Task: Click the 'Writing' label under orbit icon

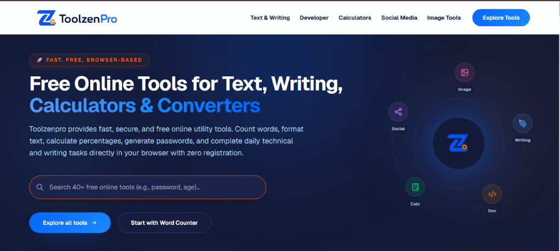Action: point(522,140)
